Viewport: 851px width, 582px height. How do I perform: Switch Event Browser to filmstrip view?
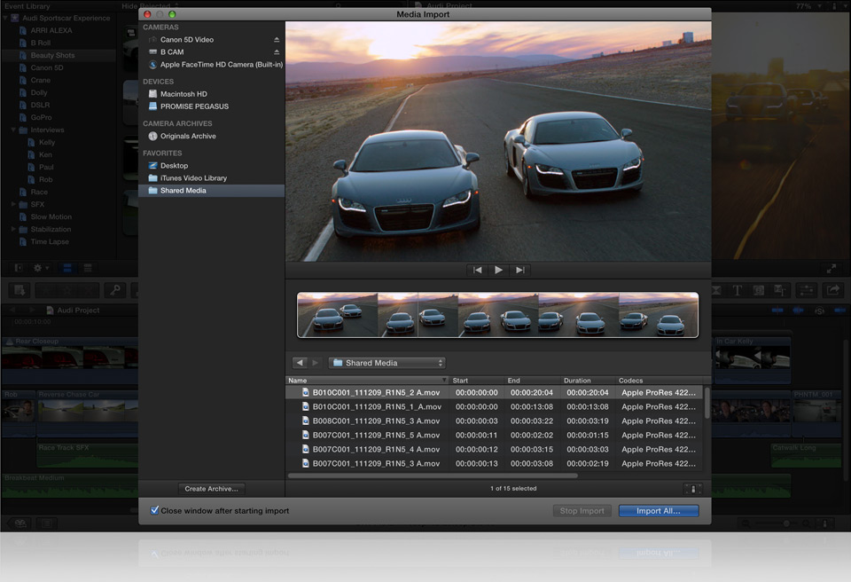[68, 268]
